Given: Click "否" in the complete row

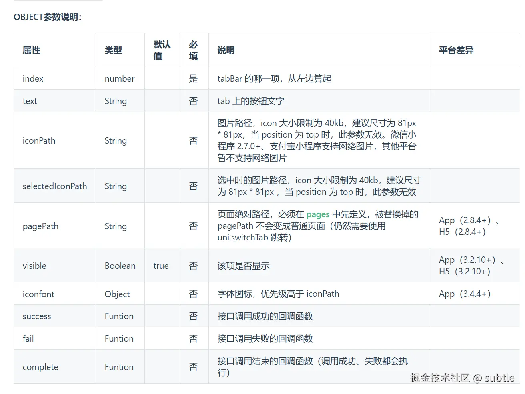Looking at the screenshot, I should pos(194,367).
